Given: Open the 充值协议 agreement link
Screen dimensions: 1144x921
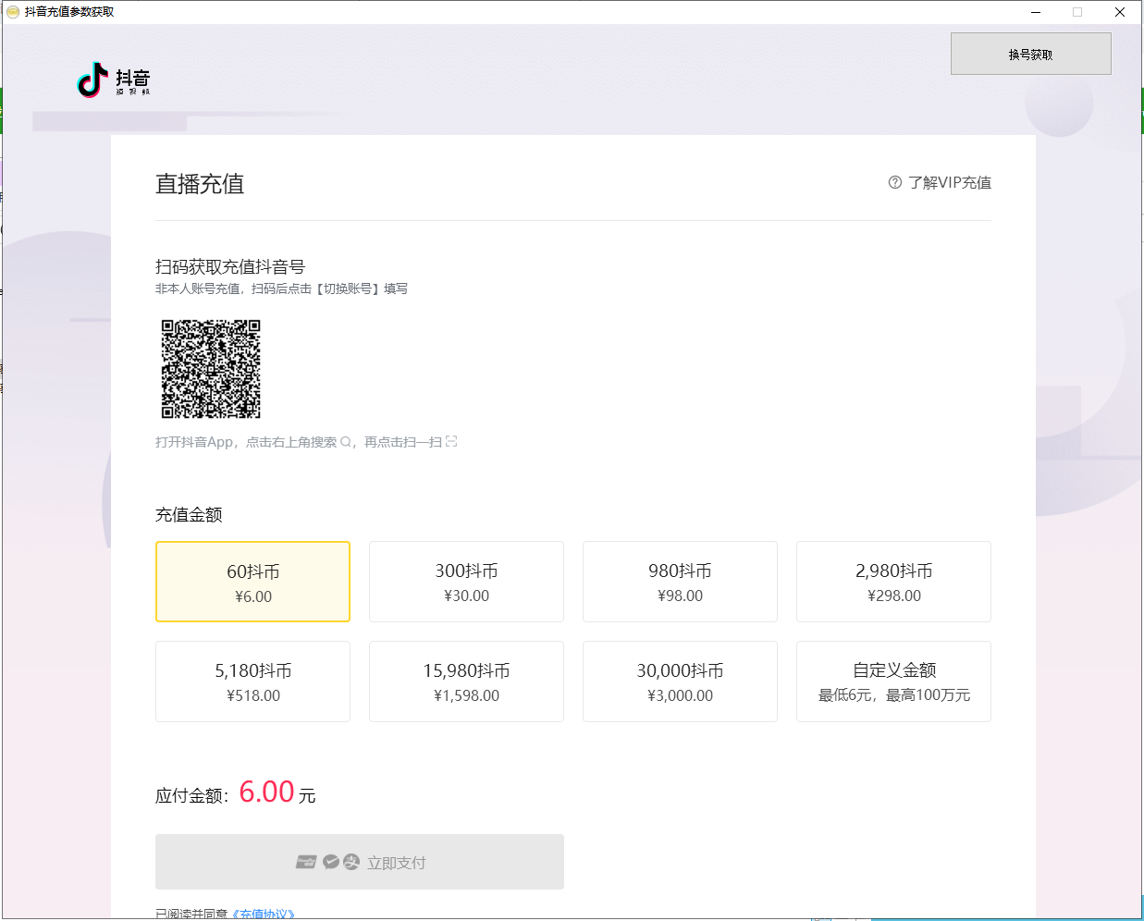Looking at the screenshot, I should click(x=264, y=914).
